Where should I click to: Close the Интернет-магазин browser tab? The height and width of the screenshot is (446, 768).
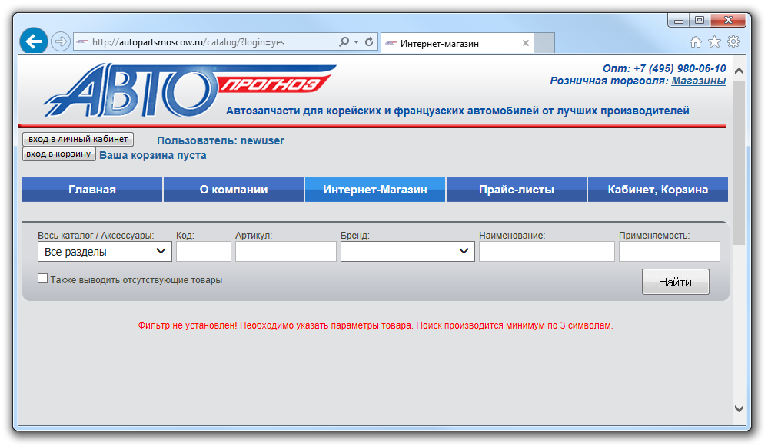(526, 43)
